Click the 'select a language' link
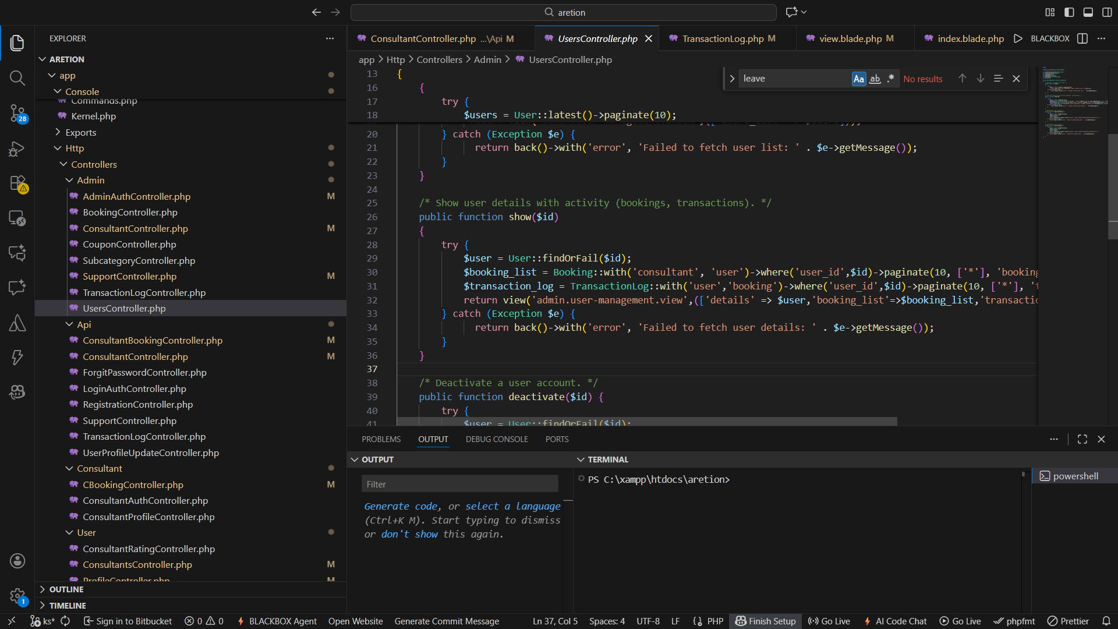Image resolution: width=1118 pixels, height=629 pixels. point(512,506)
